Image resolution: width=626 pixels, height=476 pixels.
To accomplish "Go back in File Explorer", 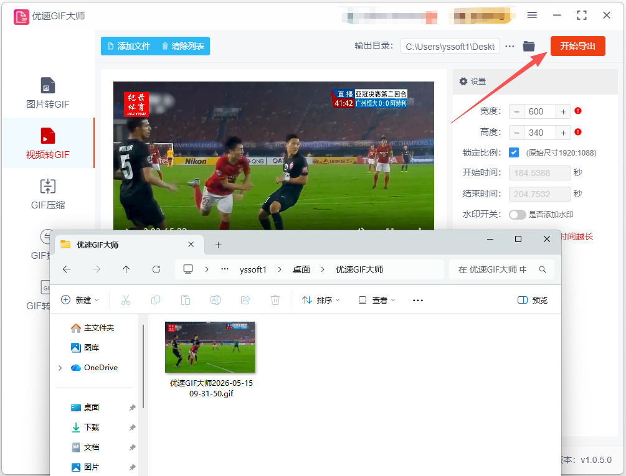I will click(67, 269).
